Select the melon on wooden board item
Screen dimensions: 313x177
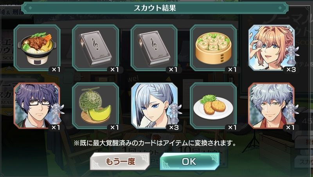[x=95, y=106]
